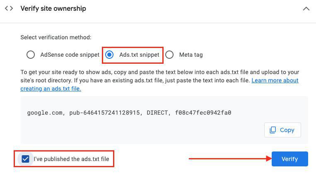Viewport: 316px width, 173px height.
Task: Click the "Meta tag" label text
Action: [x=191, y=55]
